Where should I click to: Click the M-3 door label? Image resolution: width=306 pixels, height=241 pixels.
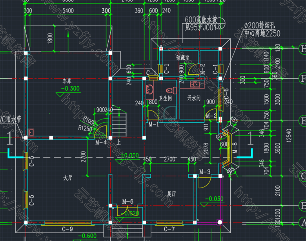click(205, 172)
